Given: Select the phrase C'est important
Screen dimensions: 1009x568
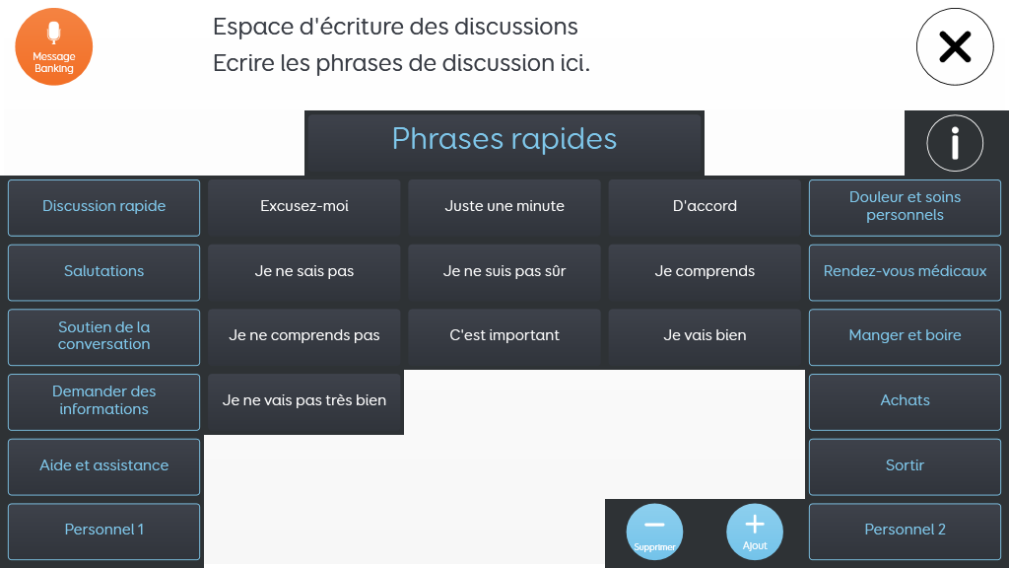Looking at the screenshot, I should 504,337.
